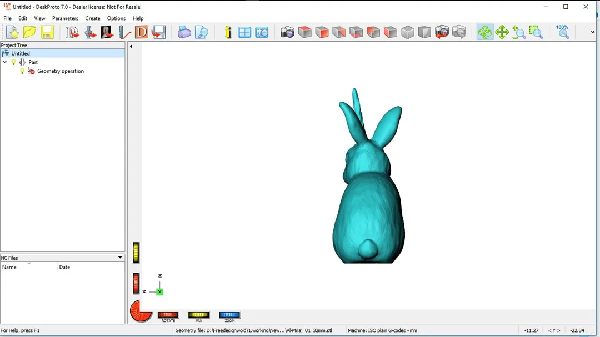Viewport: 600px width, 337px height.
Task: Reset zoom with the 100% icon
Action: 563,32
